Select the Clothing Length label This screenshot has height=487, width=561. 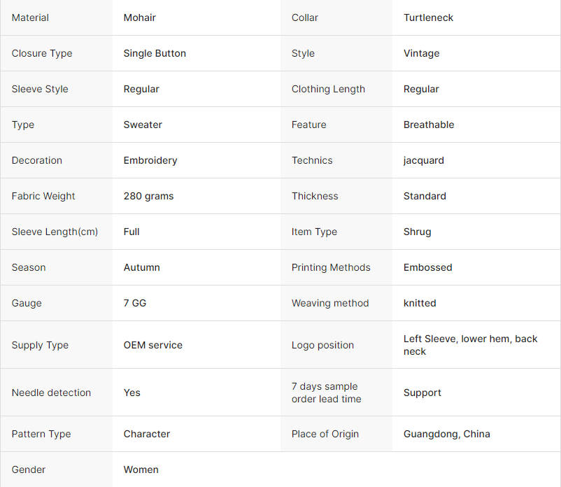click(x=328, y=89)
